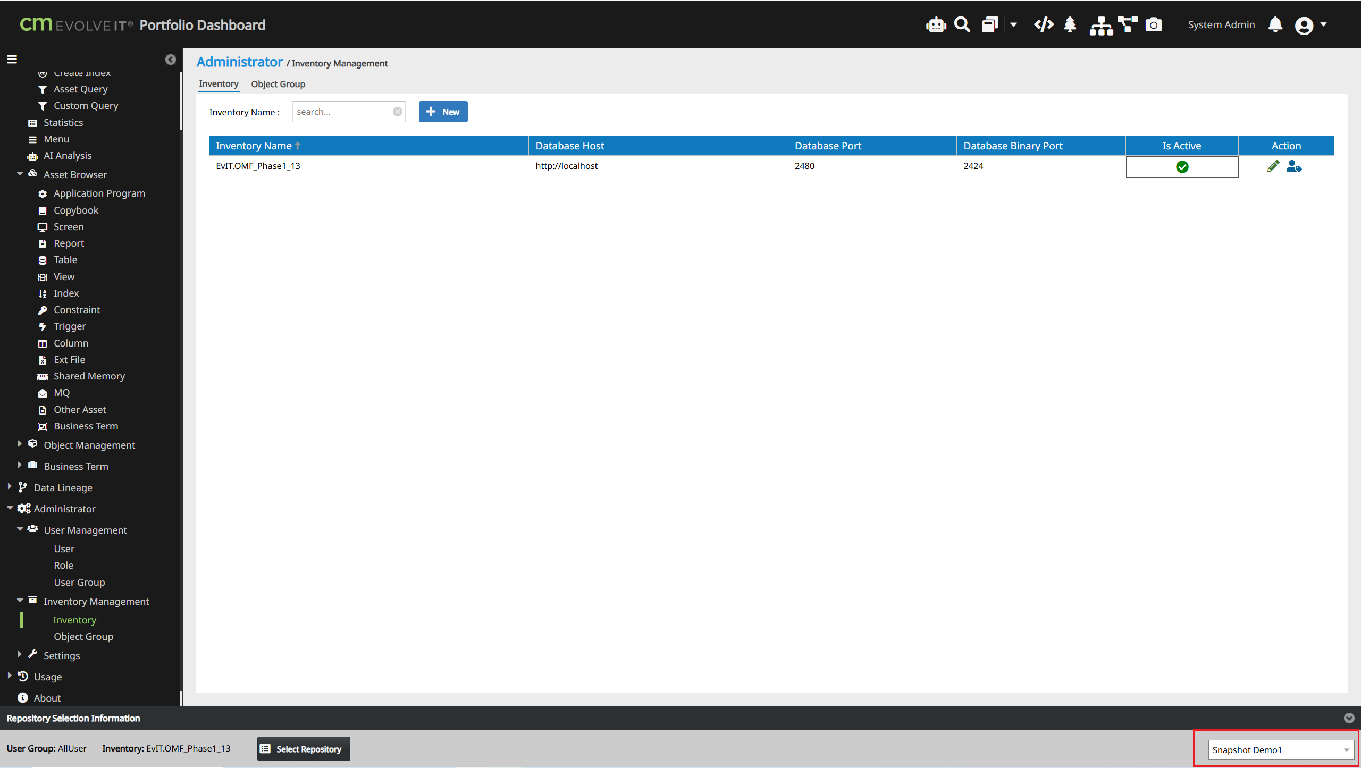The image size is (1361, 768).
Task: Open Statistics in sidebar
Action: click(63, 123)
